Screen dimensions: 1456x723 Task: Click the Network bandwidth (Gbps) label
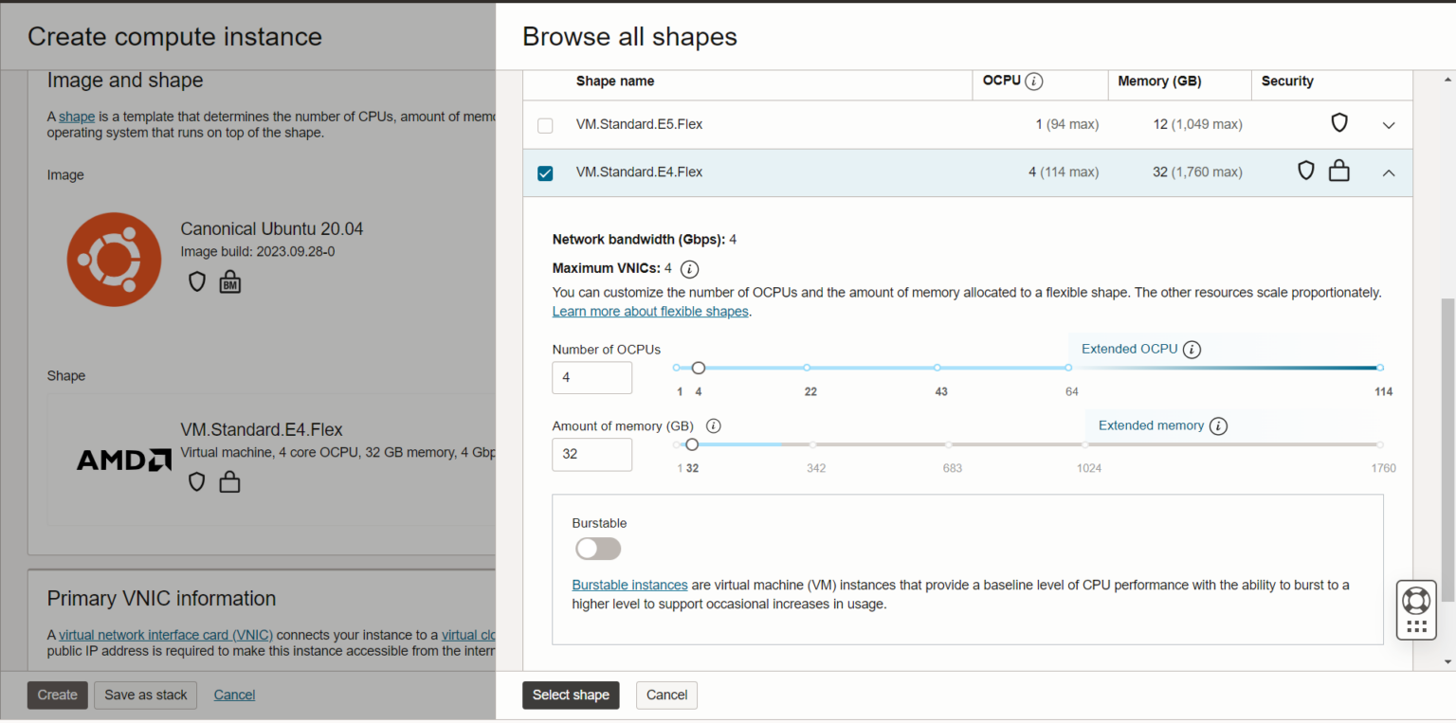point(639,240)
